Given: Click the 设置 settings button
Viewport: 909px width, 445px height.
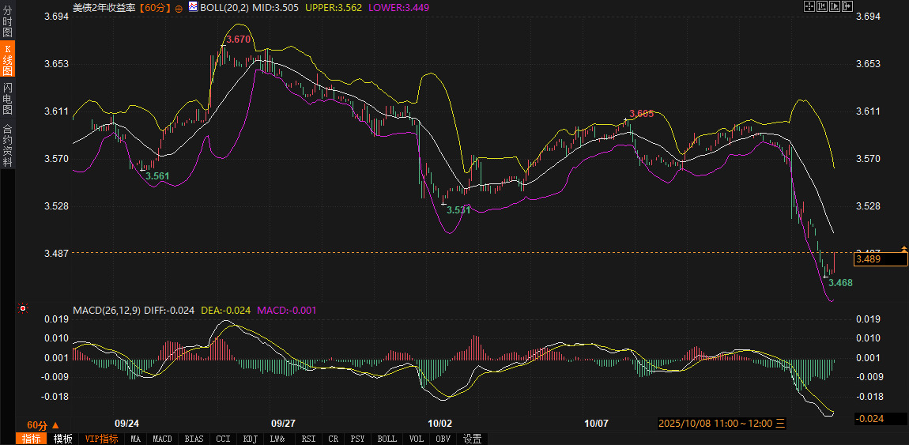Looking at the screenshot, I should [x=473, y=439].
